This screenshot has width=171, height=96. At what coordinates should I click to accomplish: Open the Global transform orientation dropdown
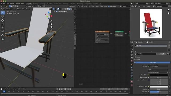(29, 6)
